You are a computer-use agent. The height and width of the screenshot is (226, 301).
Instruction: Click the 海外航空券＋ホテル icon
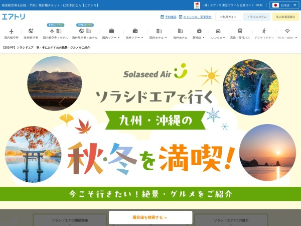tap(85, 31)
